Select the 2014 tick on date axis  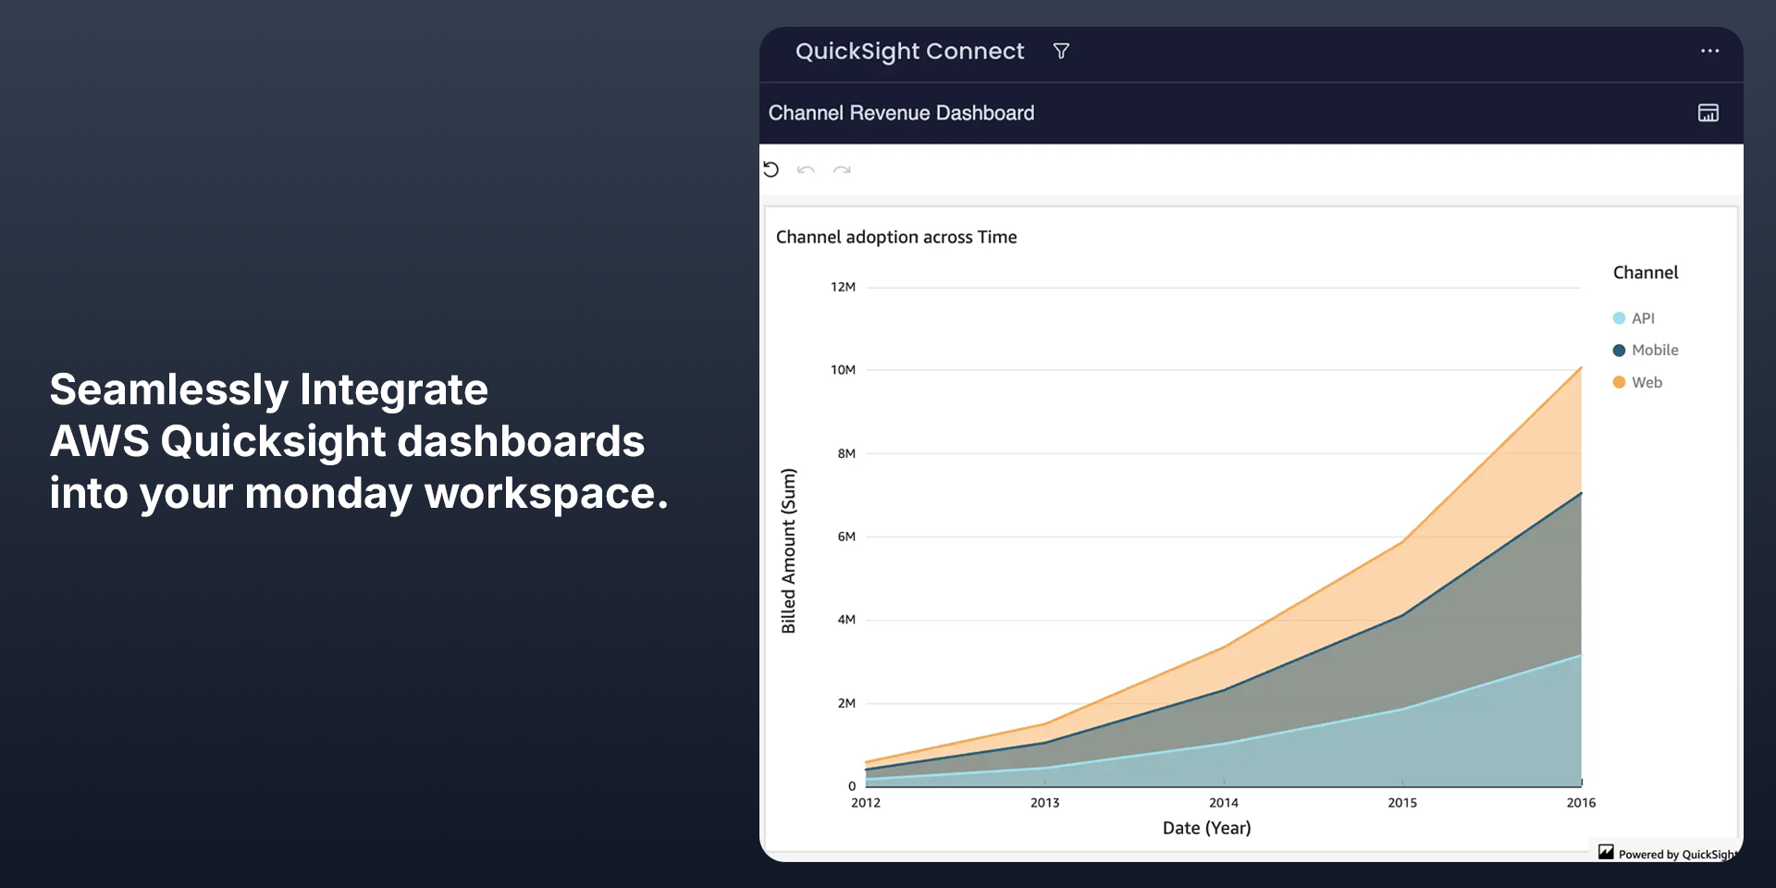click(x=1223, y=803)
